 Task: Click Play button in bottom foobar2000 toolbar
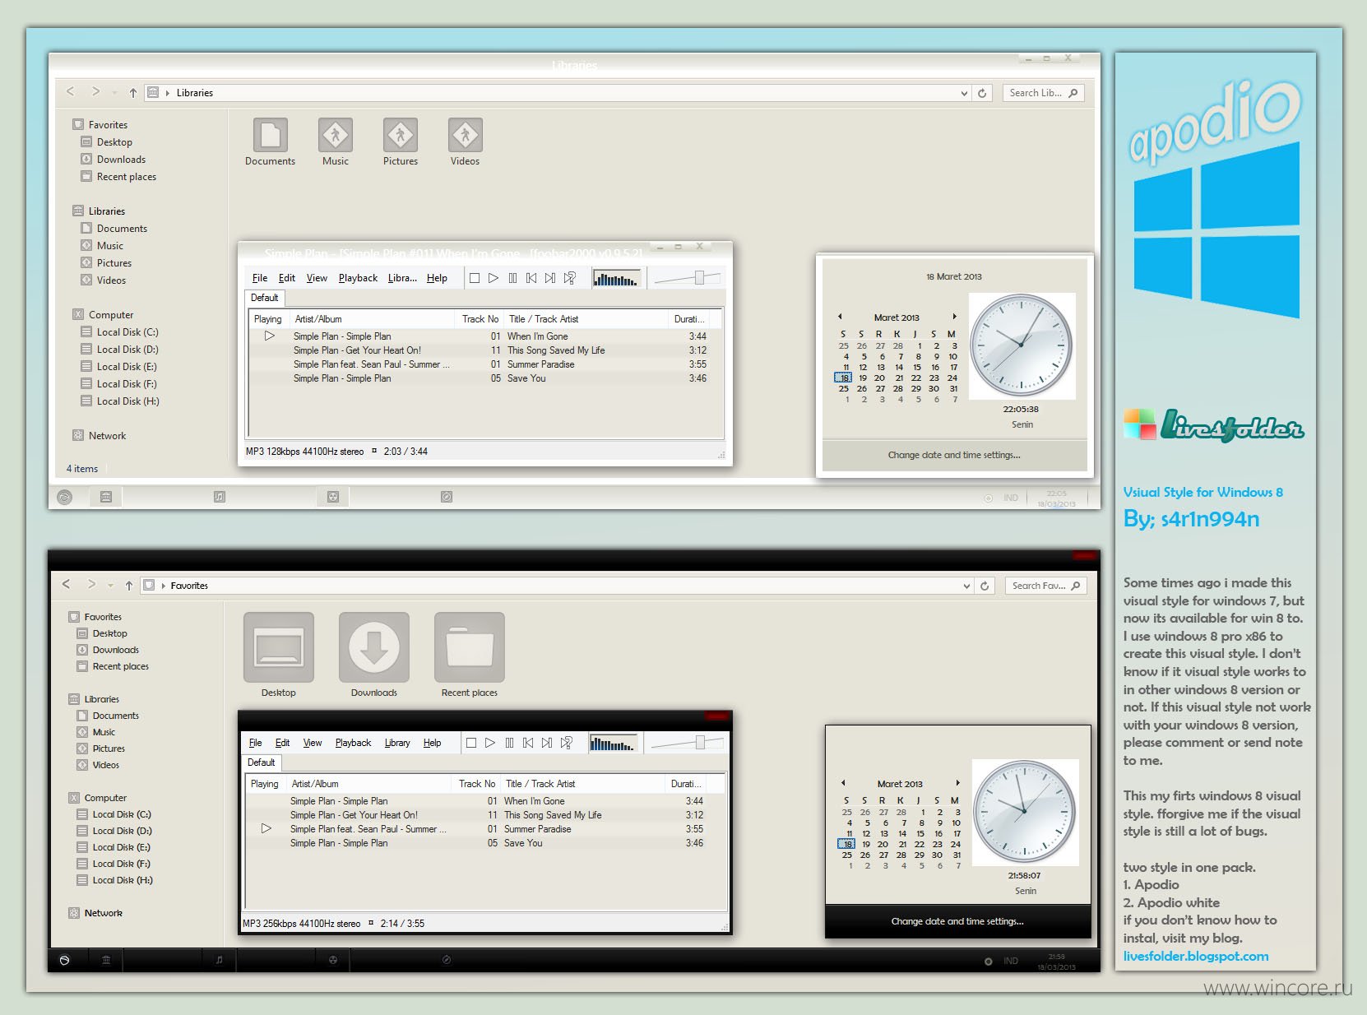click(490, 743)
